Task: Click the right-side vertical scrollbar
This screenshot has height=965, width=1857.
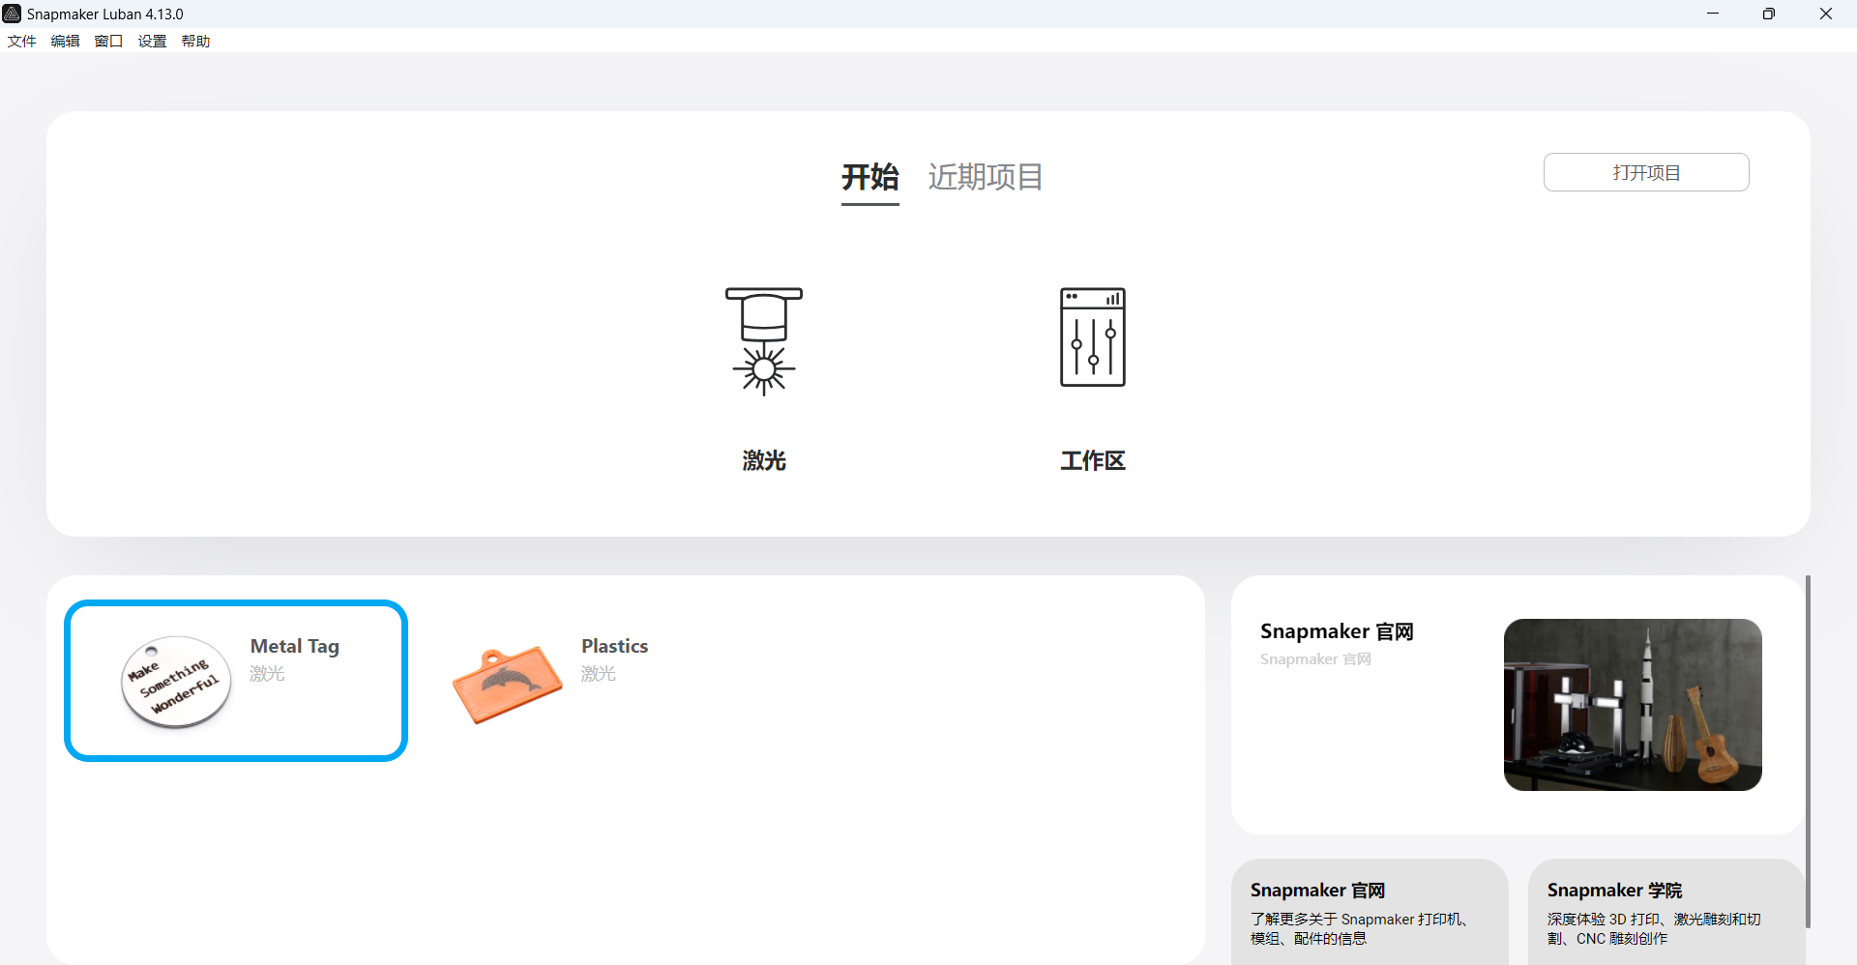Action: pos(1808,751)
